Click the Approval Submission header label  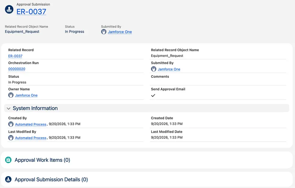point(33,4)
